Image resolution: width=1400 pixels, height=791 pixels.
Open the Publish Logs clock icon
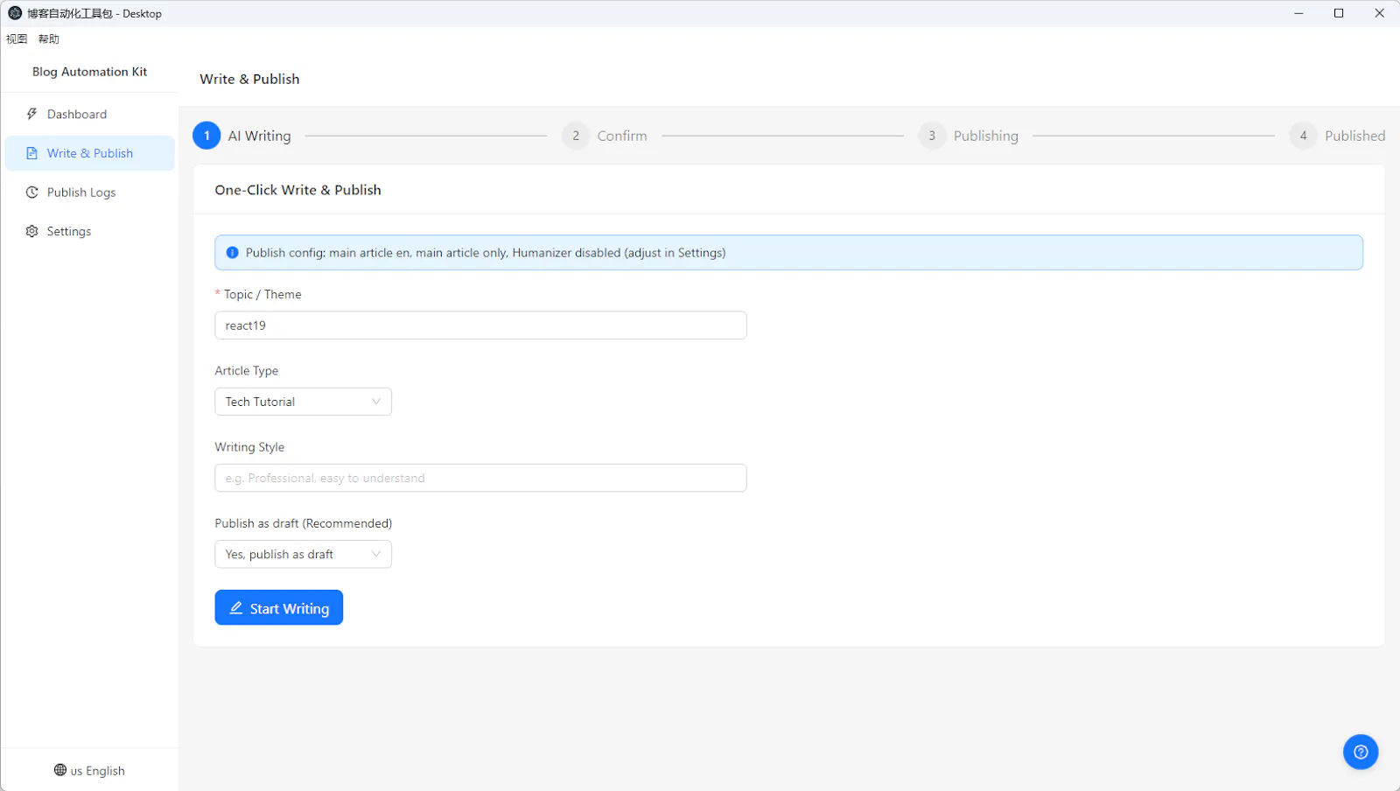(x=32, y=192)
